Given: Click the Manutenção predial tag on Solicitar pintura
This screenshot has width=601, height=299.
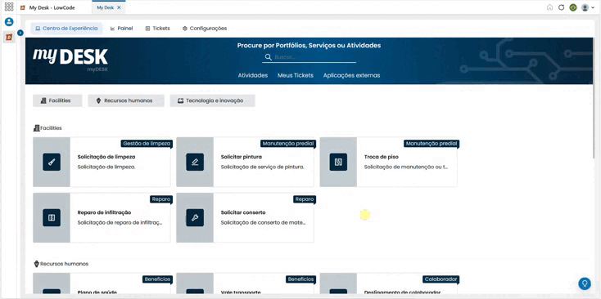Looking at the screenshot, I should [288, 144].
